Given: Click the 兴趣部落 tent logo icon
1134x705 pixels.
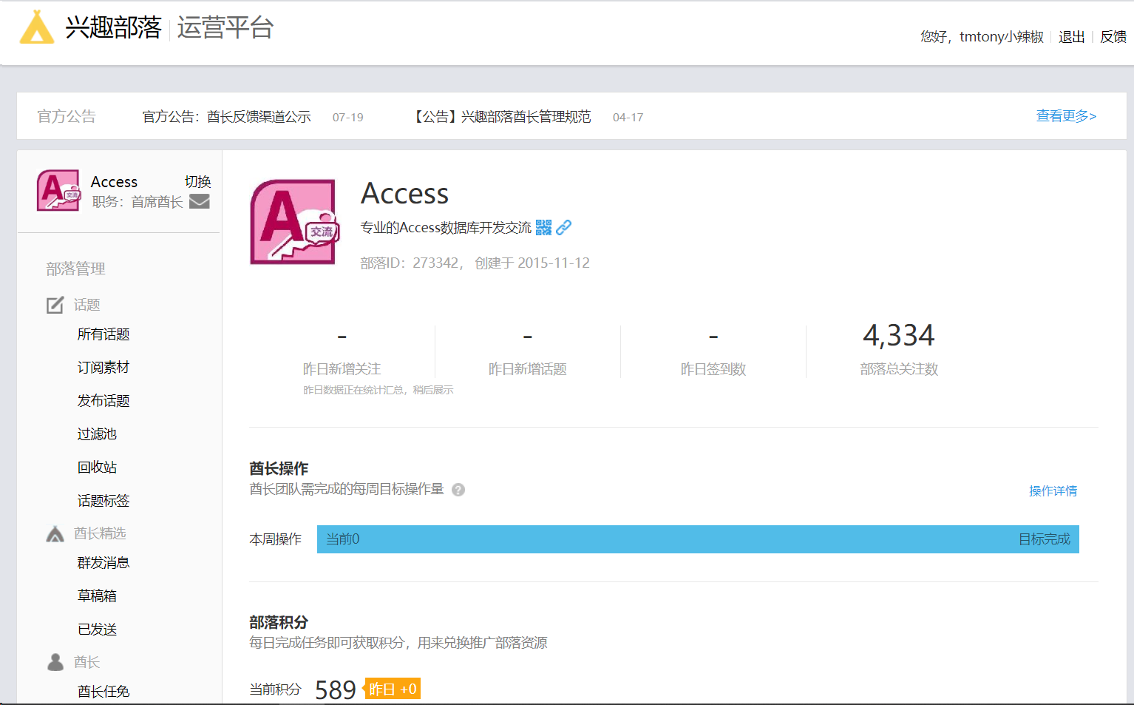Looking at the screenshot, I should (37, 27).
